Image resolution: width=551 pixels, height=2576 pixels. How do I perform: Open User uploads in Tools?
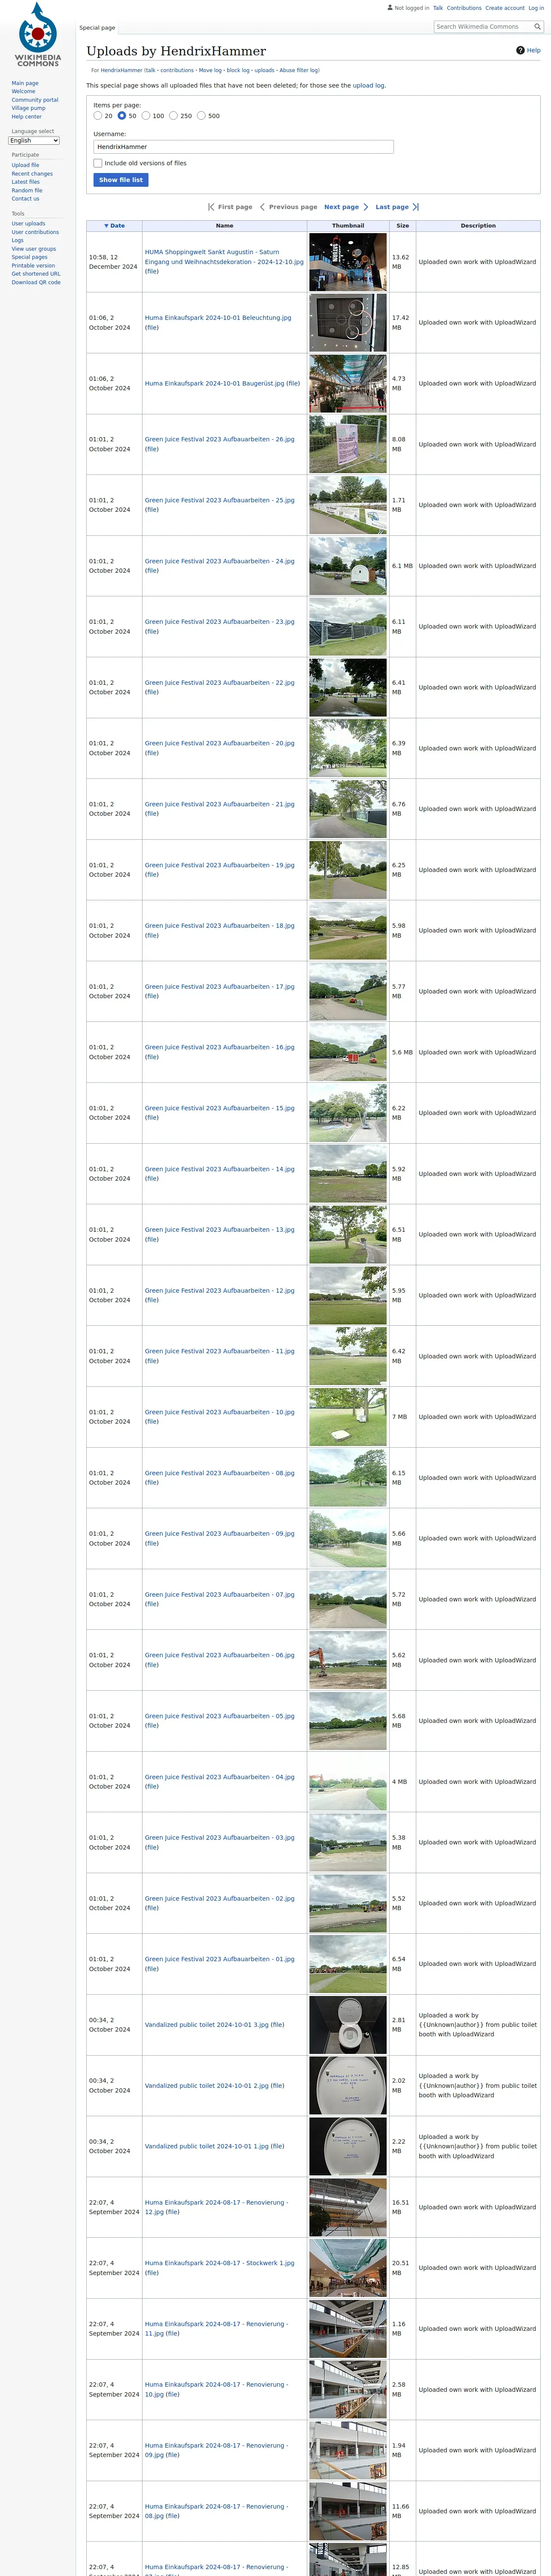click(x=28, y=224)
